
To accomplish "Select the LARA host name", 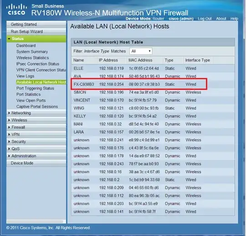I will 79,132.
